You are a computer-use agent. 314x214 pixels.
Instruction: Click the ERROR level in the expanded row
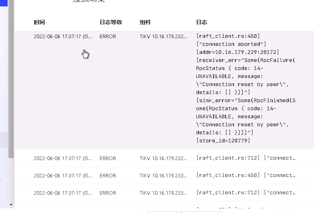pos(108,37)
